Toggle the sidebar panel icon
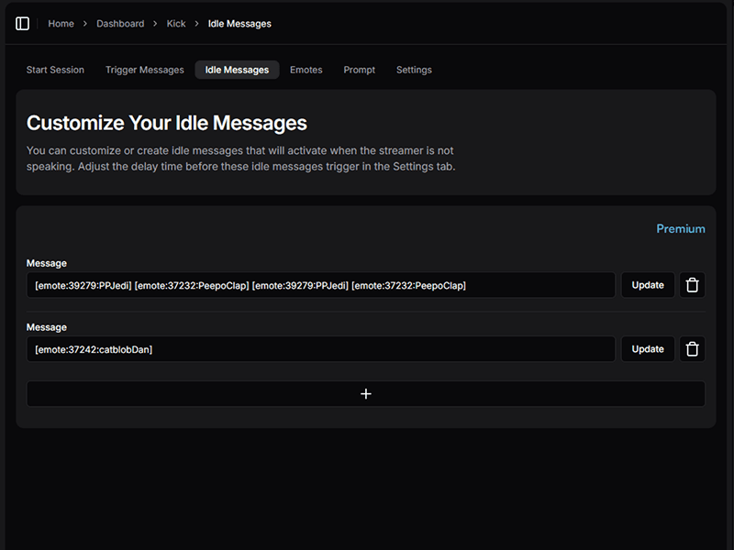The image size is (734, 550). [22, 24]
